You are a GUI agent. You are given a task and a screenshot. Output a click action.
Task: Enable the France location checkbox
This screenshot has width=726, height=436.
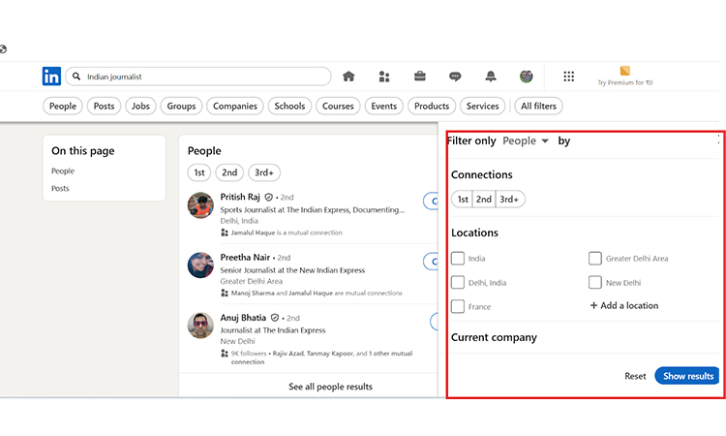tap(458, 306)
